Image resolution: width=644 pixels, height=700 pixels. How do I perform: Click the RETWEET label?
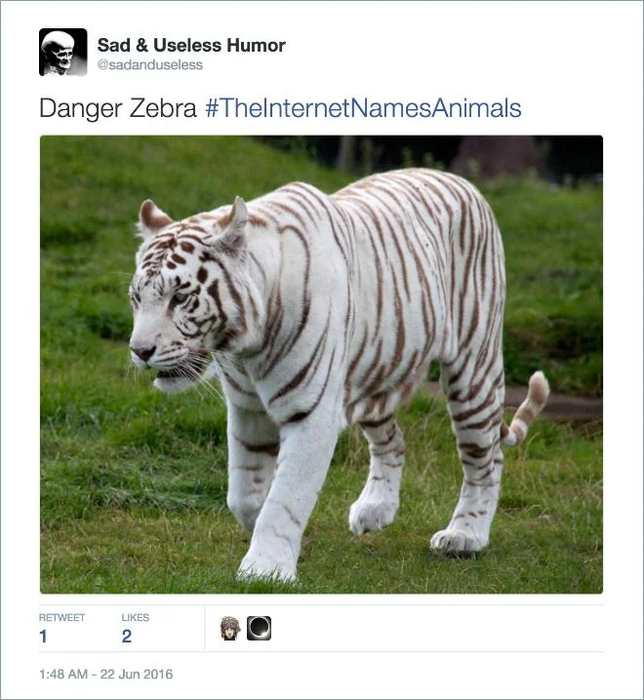(x=61, y=617)
